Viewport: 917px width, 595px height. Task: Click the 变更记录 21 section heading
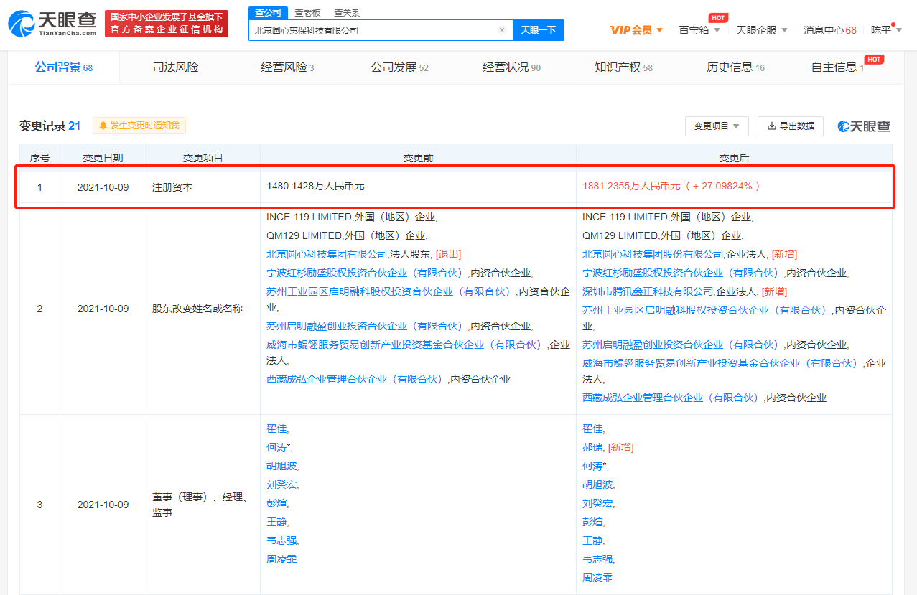tap(50, 126)
